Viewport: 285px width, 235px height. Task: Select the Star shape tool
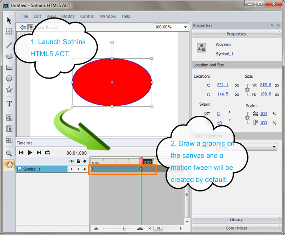pyautogui.click(x=9, y=89)
